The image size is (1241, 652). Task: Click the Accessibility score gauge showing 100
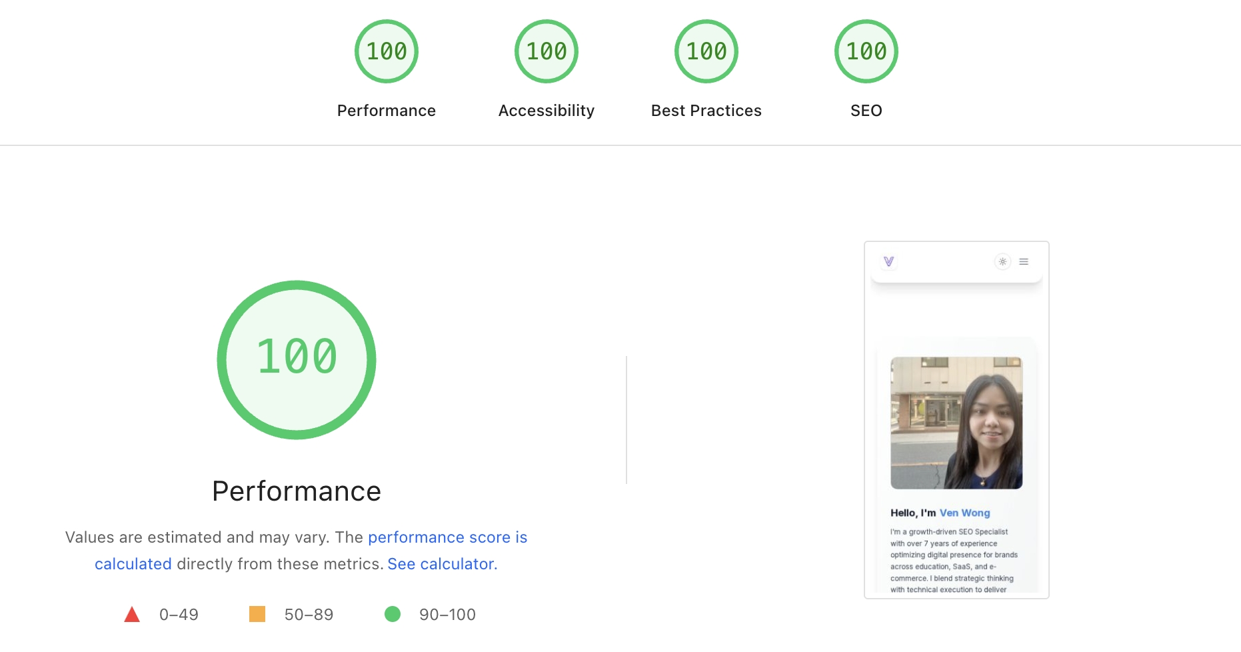pos(545,51)
